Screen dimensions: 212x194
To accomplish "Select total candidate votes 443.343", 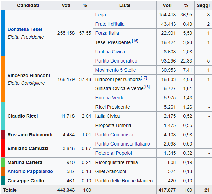I will tap(66, 190).
